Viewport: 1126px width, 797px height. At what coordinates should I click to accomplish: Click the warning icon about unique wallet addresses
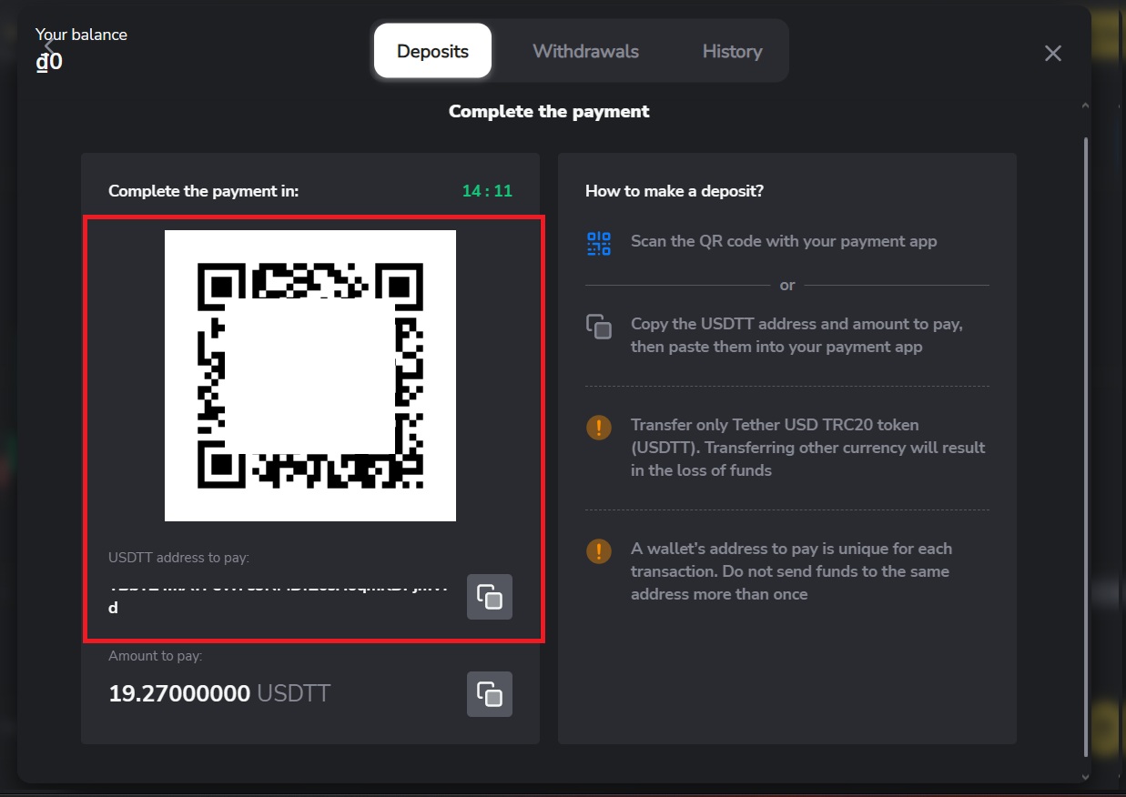pyautogui.click(x=598, y=550)
